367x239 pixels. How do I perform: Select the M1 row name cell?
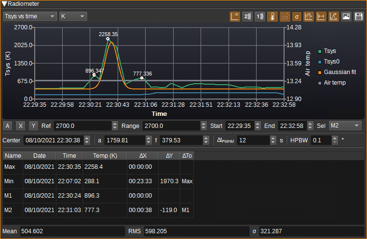(13, 196)
